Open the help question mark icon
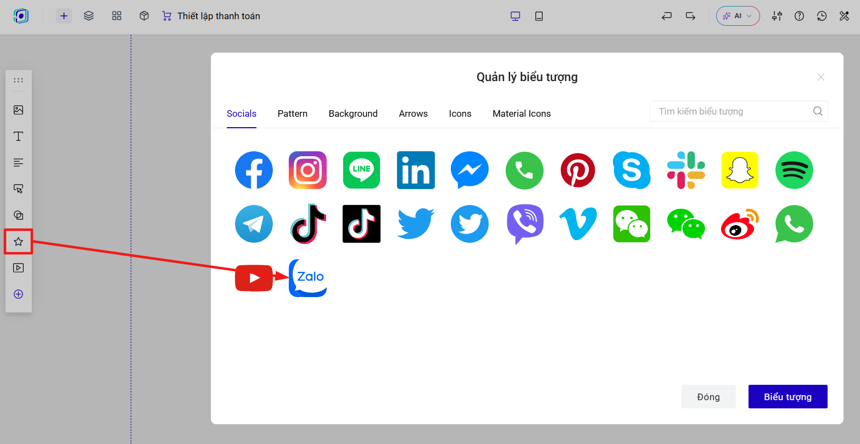 (800, 16)
